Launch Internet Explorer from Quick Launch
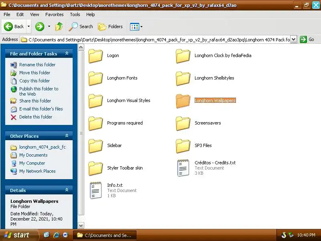The width and height of the screenshot is (321, 241). click(56, 235)
